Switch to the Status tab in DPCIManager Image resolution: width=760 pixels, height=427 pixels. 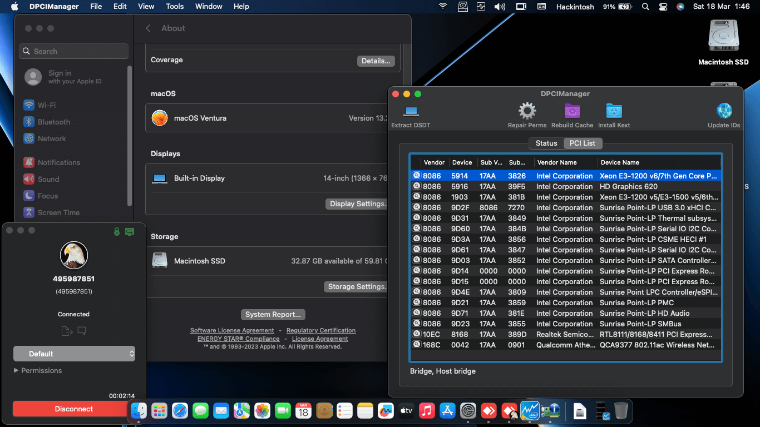[x=546, y=143]
